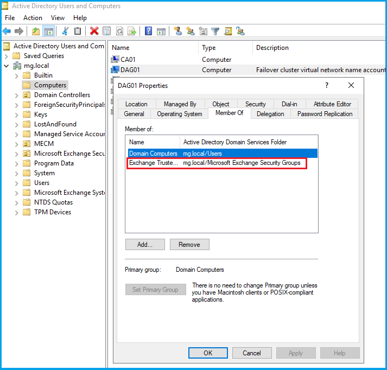387x370 pixels.
Task: Click the red Delete X toolbar icon
Action: point(94,31)
